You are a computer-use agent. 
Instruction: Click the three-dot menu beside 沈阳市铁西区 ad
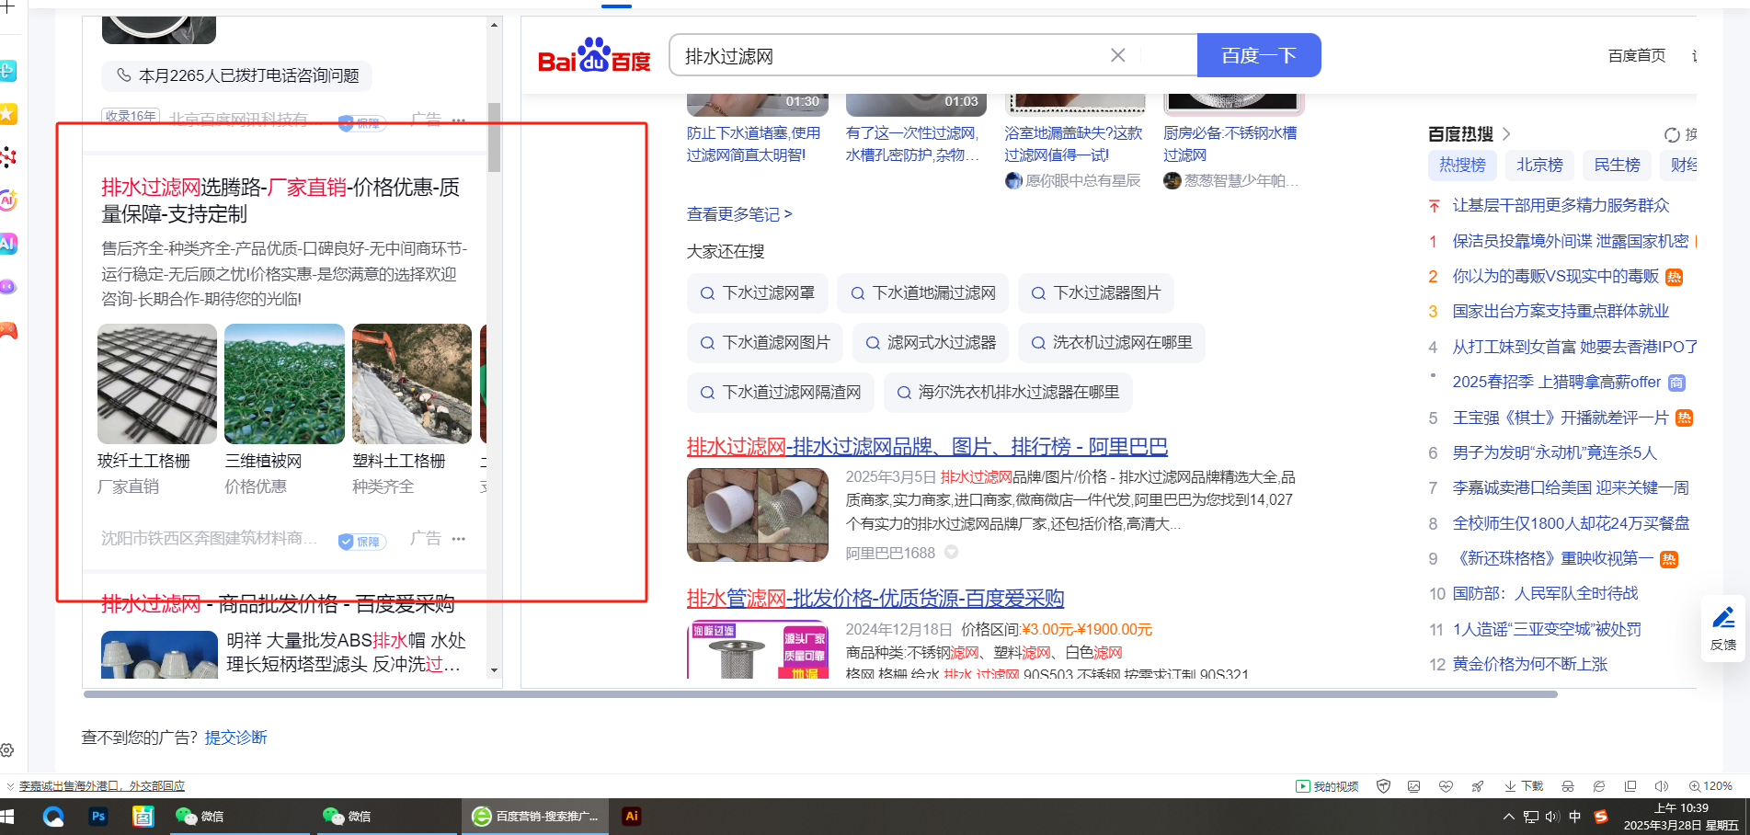(459, 539)
